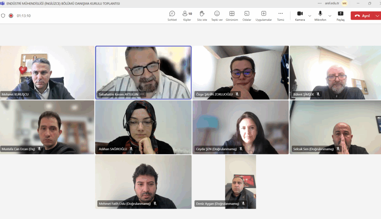Image resolution: width=381 pixels, height=219 pixels.
Task: Minimize the Teams meeting window
Action: 358,3
